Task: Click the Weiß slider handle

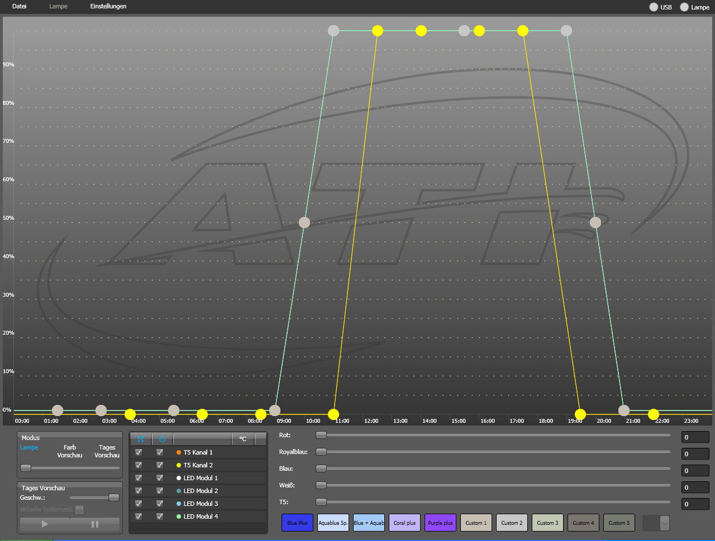Action: pos(321,485)
